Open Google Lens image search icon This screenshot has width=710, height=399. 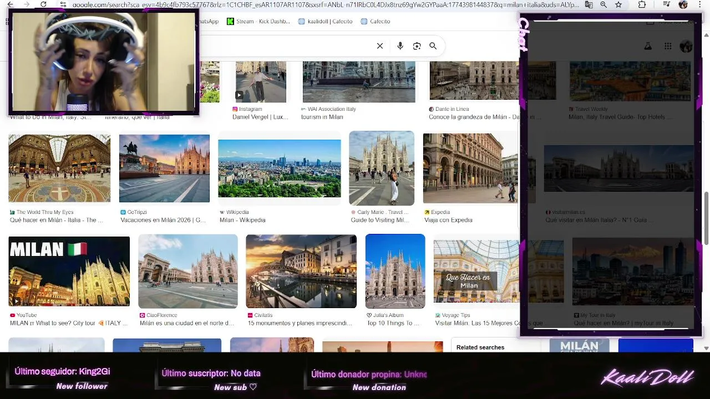[x=417, y=46]
